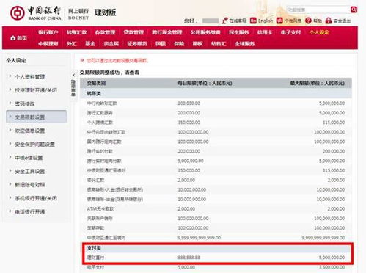Screen dimensions: 366x273
Task: Click the 交易限额调整成功 confirmation message
Action: point(109,73)
